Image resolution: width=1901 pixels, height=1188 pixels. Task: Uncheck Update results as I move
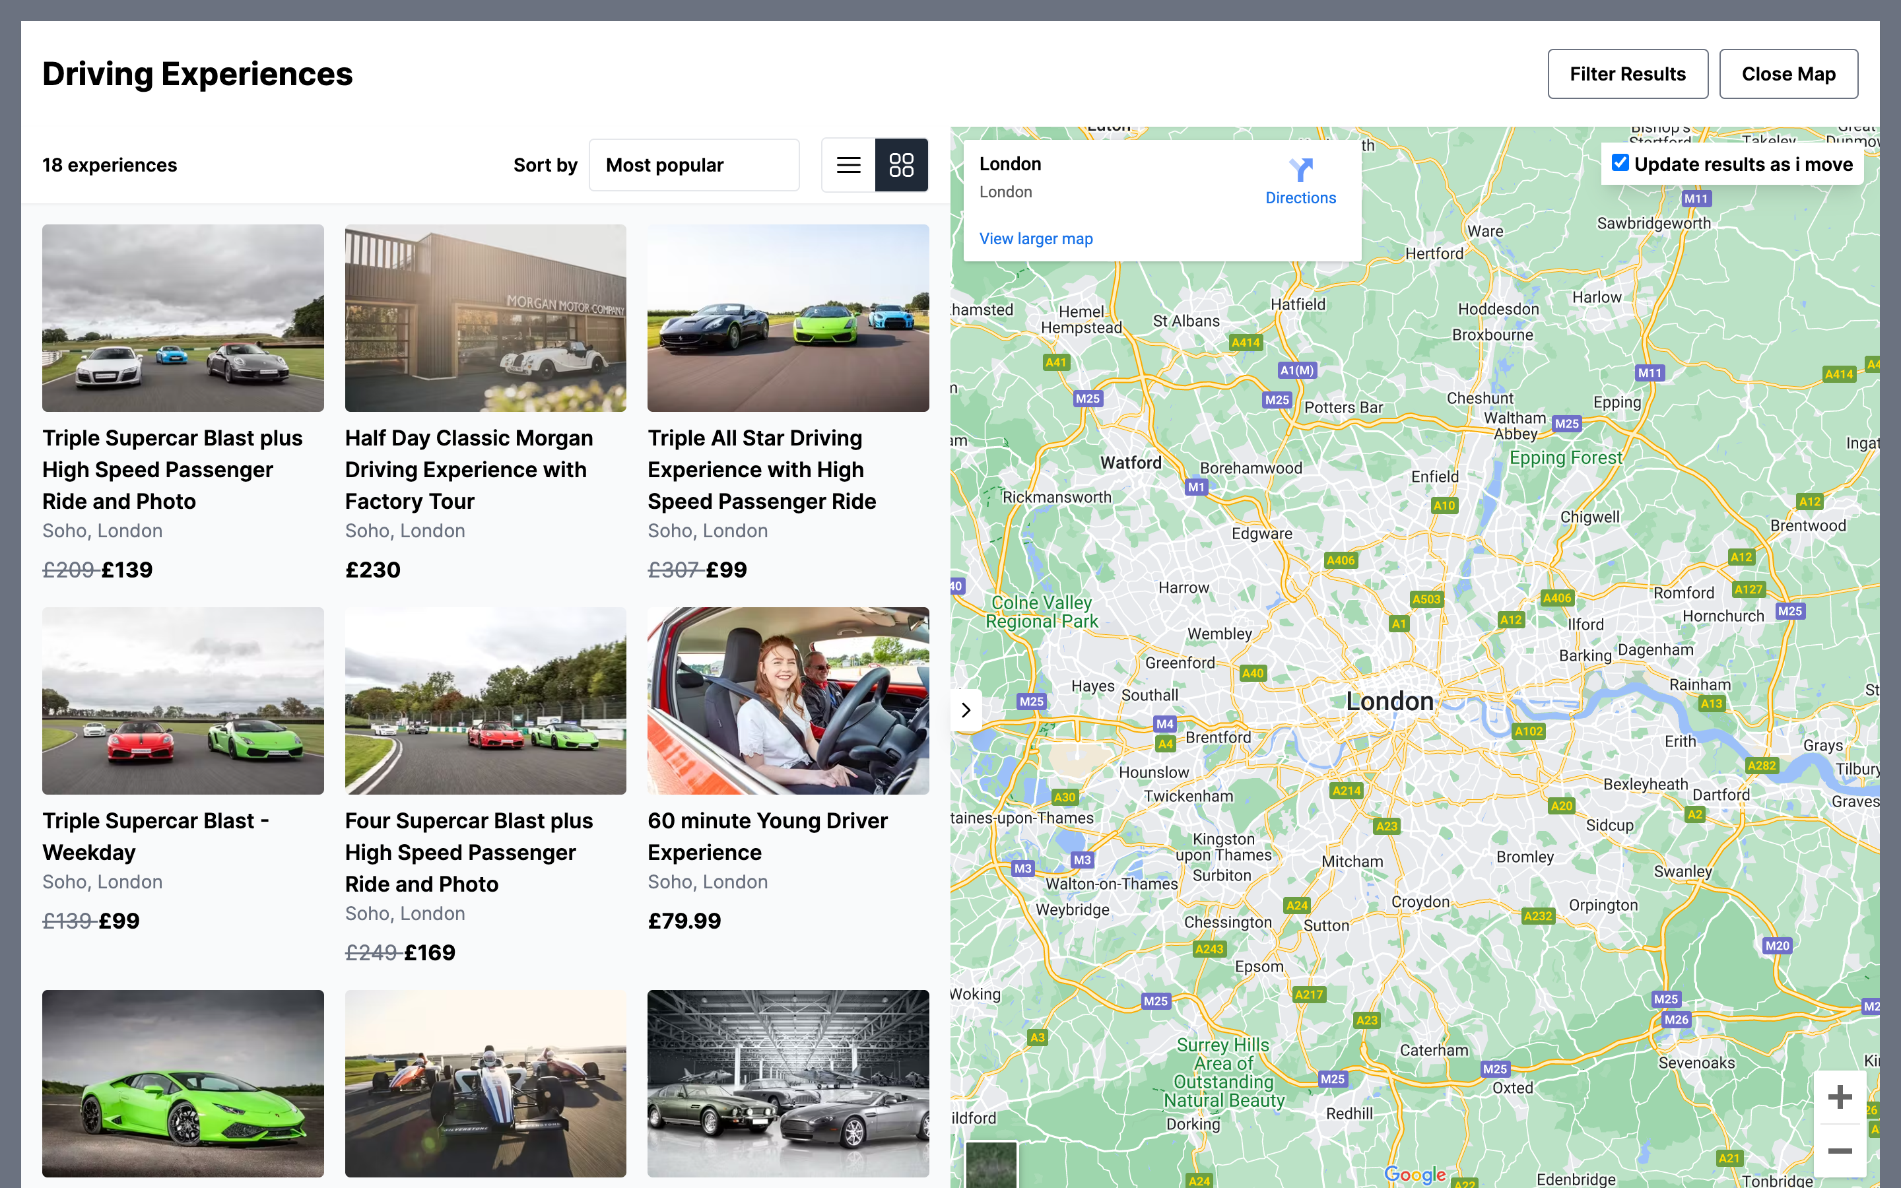pyautogui.click(x=1620, y=162)
